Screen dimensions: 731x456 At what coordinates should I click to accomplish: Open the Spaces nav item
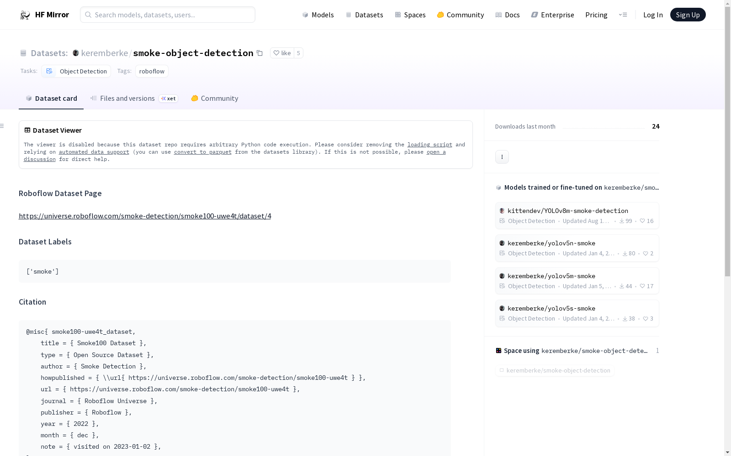tap(410, 15)
